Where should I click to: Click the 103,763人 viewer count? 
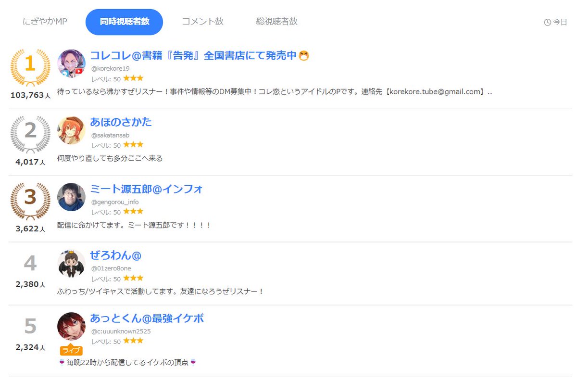click(x=30, y=95)
